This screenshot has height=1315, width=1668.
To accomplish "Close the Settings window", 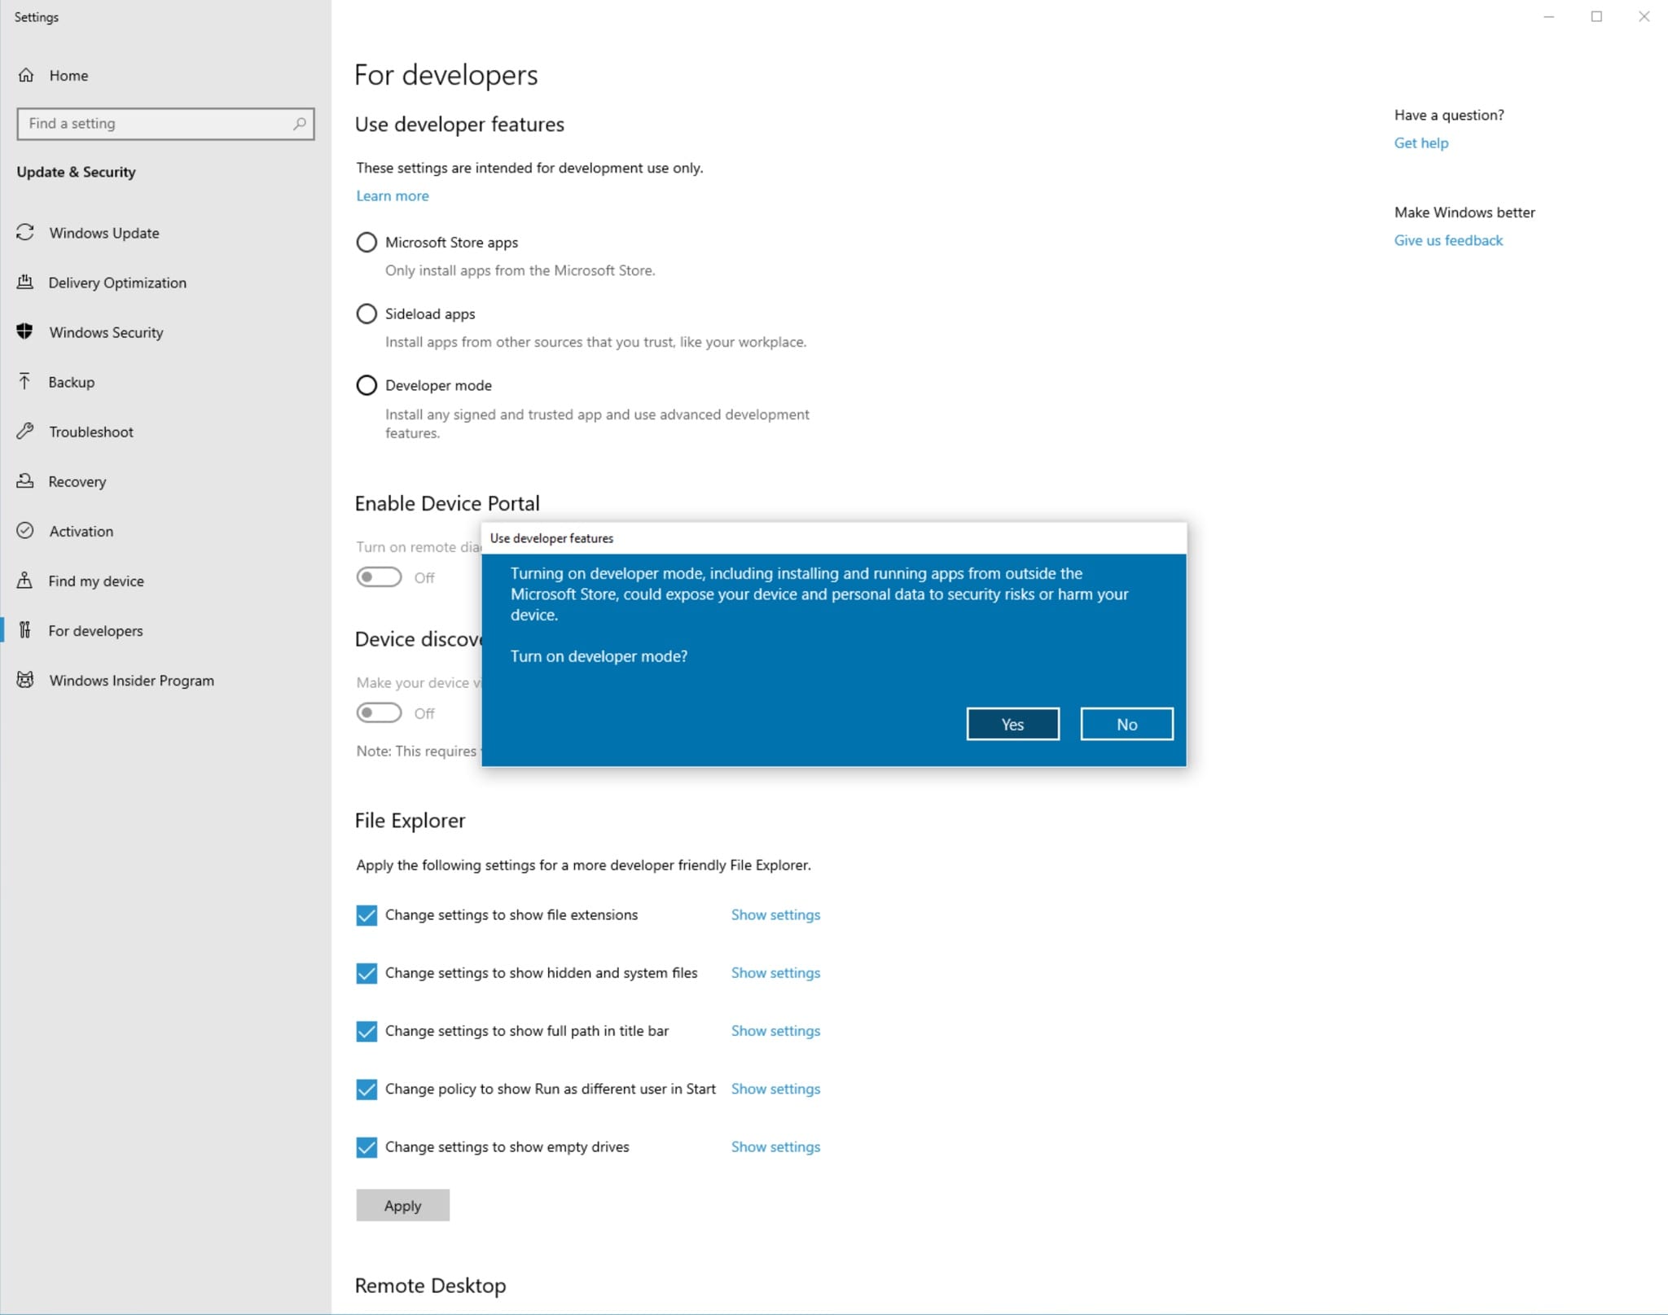I will click(1644, 16).
